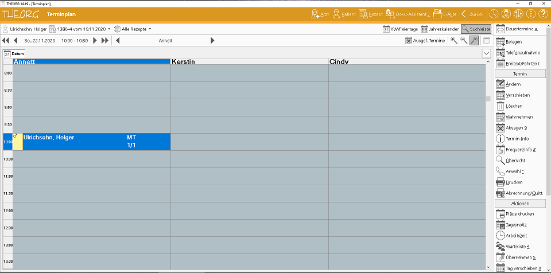551x273 pixels.
Task: Select the Annett column header
Action: (x=91, y=62)
